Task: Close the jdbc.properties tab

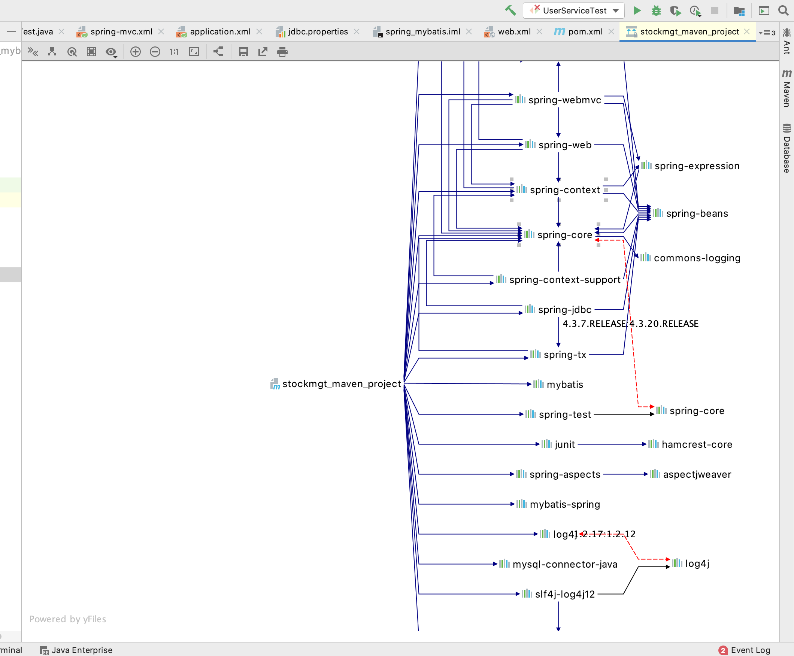Action: [x=357, y=32]
